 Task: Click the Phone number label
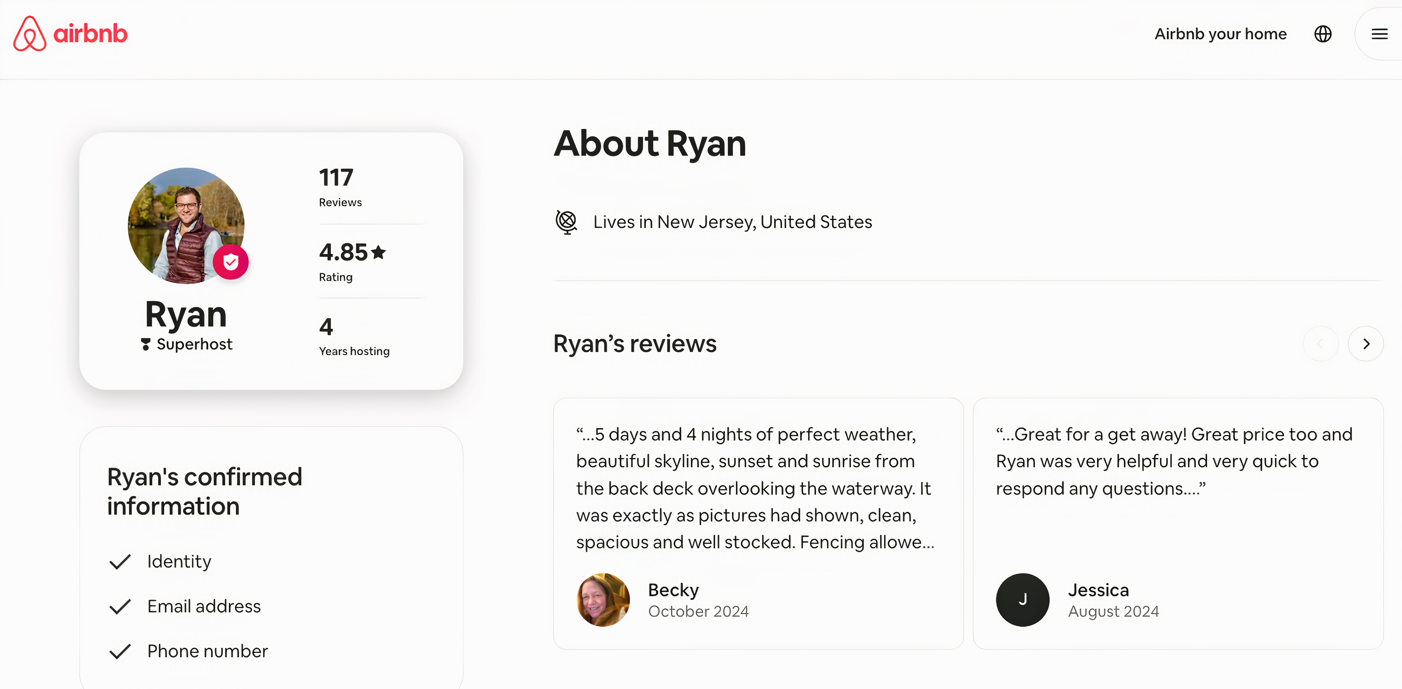(x=207, y=651)
